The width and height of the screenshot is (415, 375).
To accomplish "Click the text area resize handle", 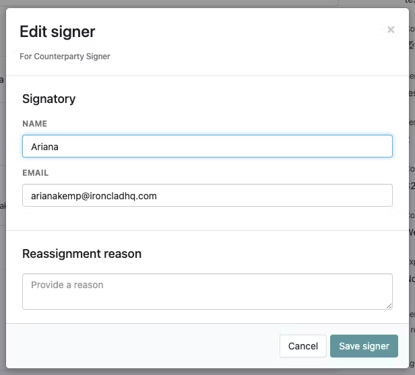I will pyautogui.click(x=389, y=306).
